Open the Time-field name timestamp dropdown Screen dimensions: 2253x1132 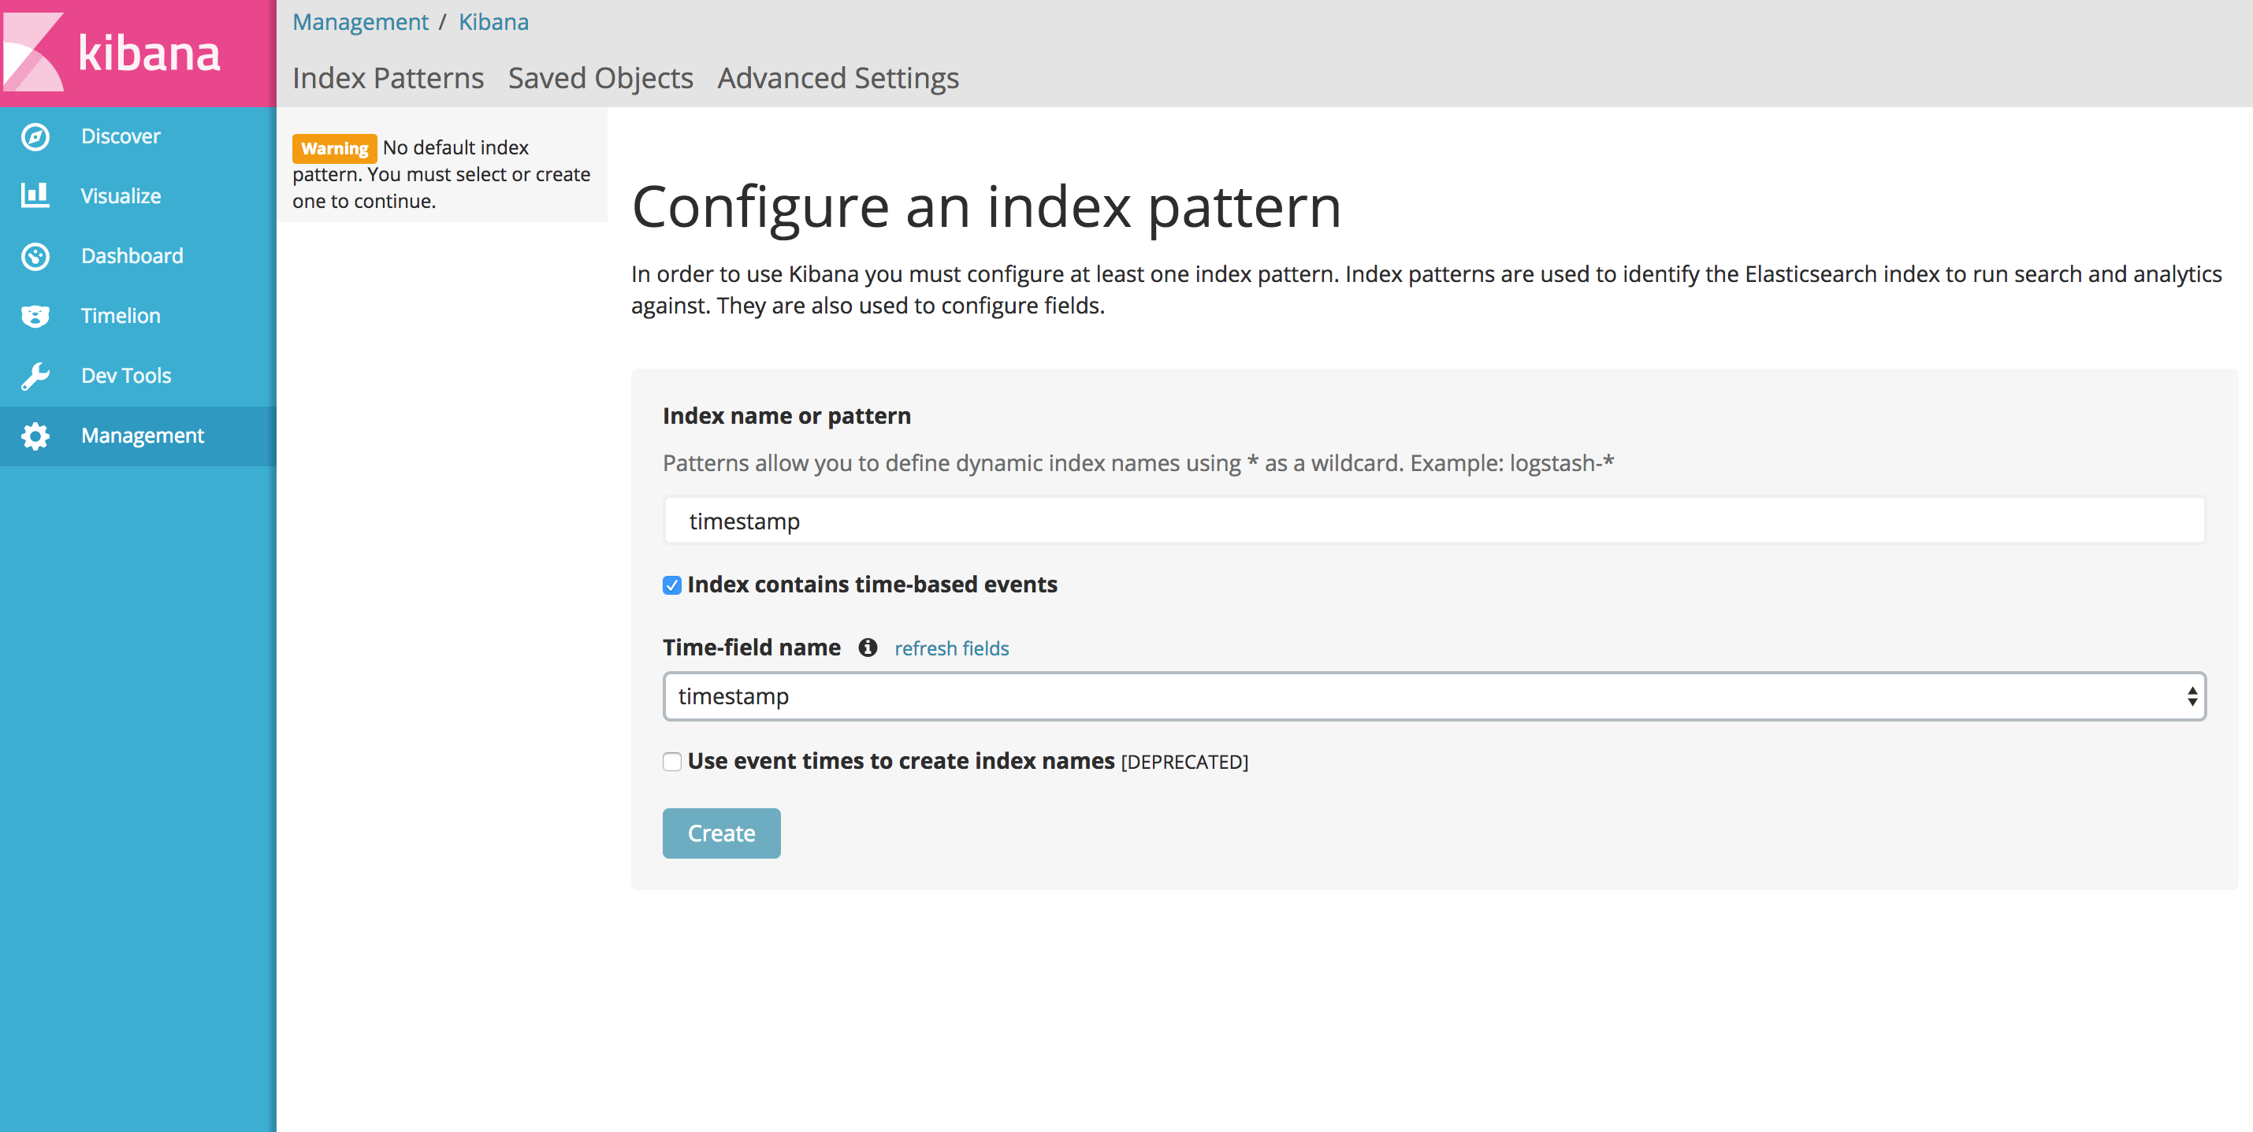coord(1434,696)
